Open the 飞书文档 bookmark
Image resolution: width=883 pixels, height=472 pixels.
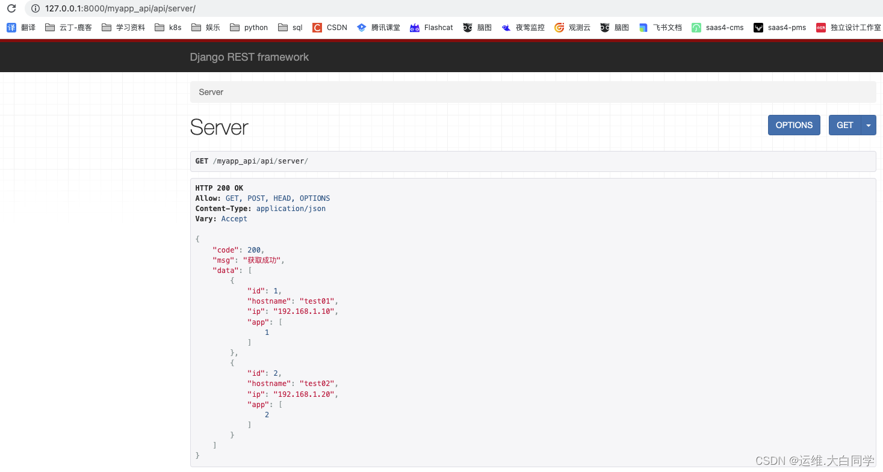click(x=660, y=27)
